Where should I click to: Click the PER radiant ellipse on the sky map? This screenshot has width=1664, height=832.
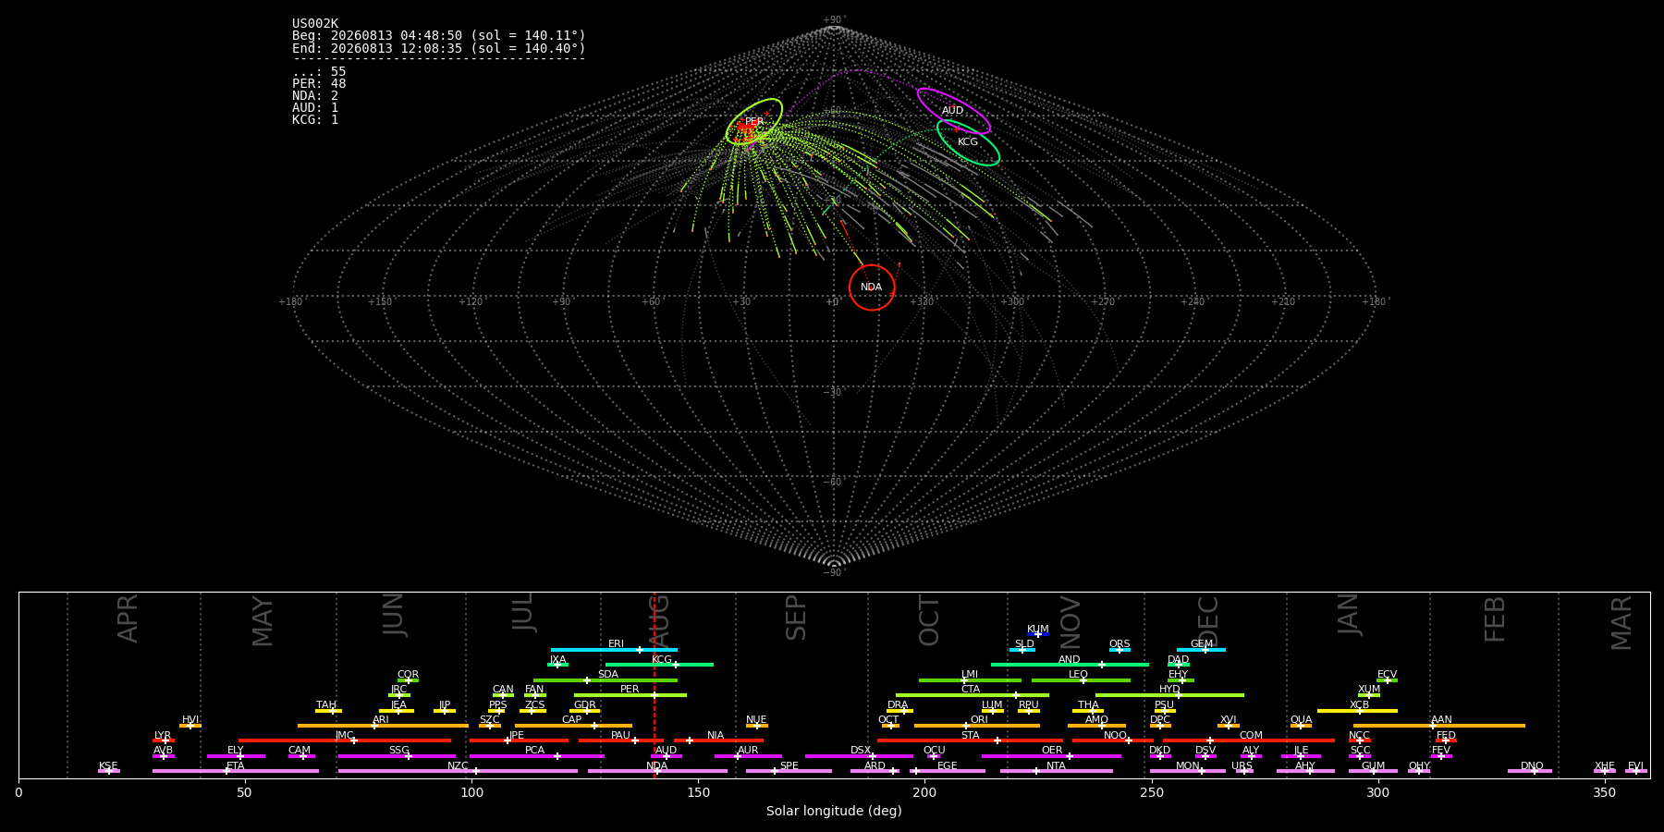tap(754, 122)
